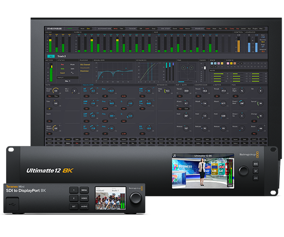Set On Stop to Event
The width and height of the screenshot is (284, 237).
[x=175, y=28]
